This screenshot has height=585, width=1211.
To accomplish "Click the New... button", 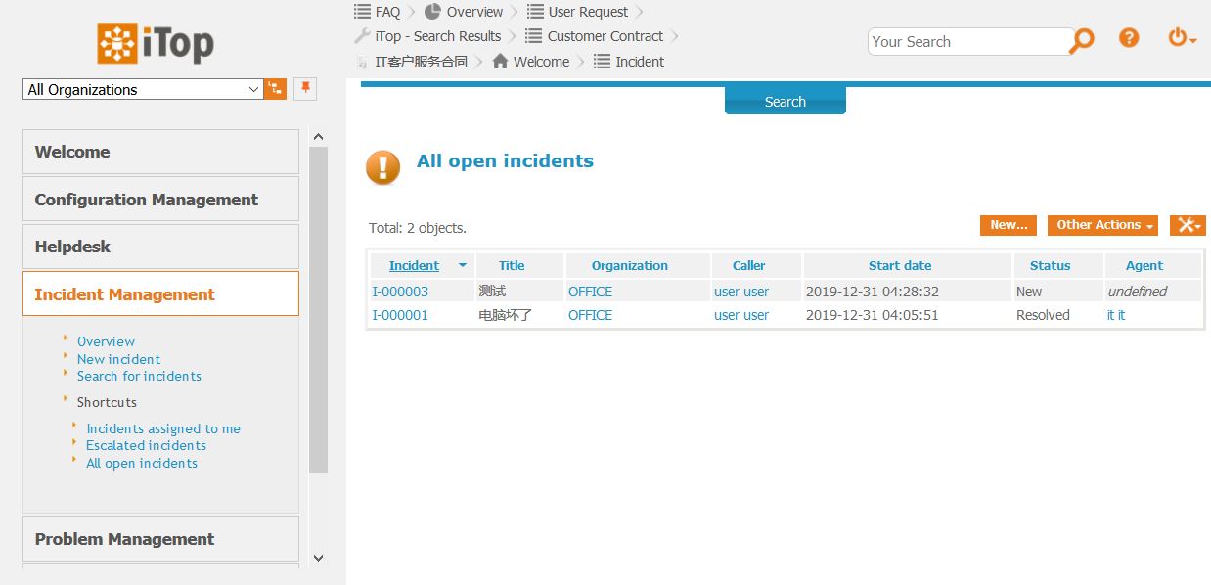I will 1009,225.
